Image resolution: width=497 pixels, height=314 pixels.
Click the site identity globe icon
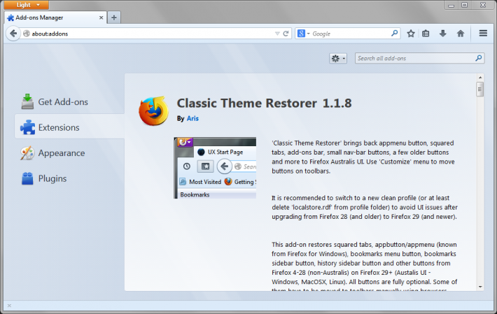27,34
